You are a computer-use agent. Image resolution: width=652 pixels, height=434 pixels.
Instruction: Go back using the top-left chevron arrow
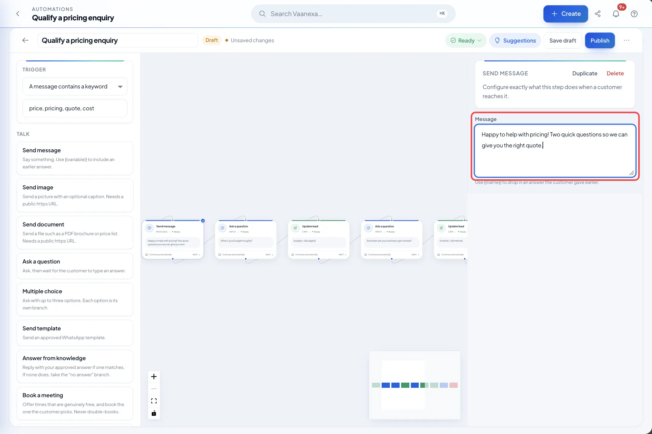18,14
